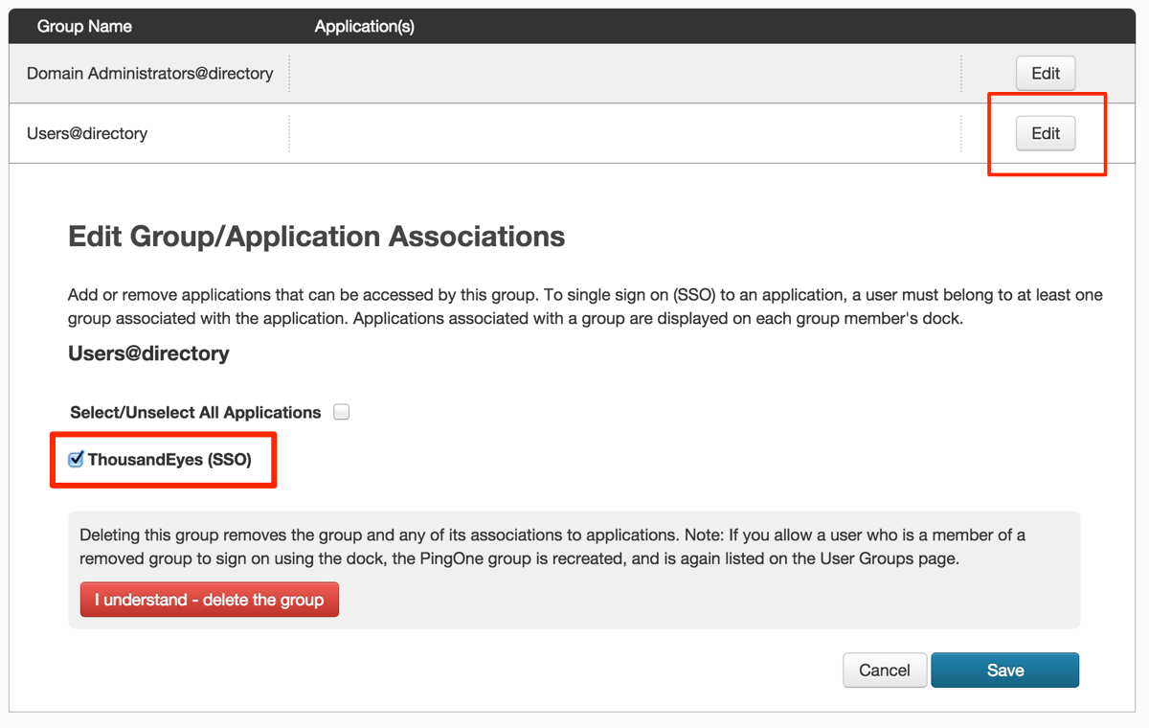1149x728 pixels.
Task: Click the Users@directory bold heading
Action: click(x=148, y=353)
